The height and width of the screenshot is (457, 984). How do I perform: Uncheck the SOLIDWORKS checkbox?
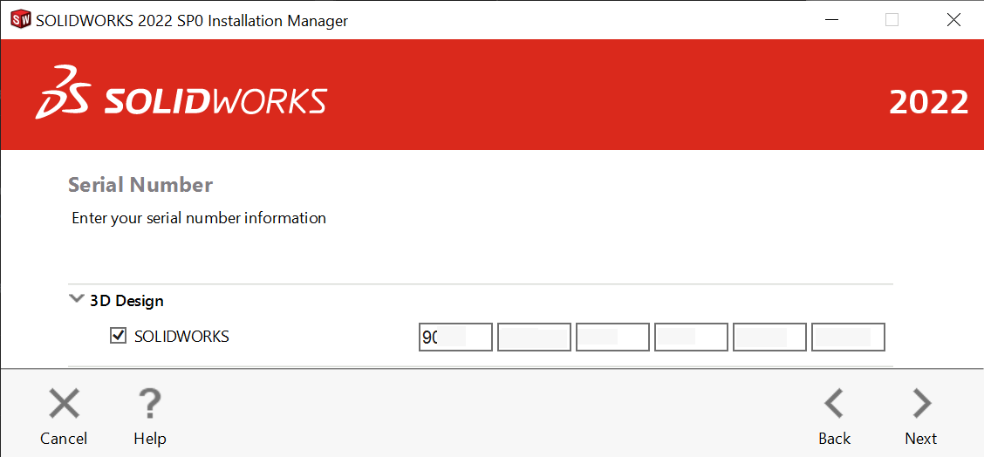[118, 336]
